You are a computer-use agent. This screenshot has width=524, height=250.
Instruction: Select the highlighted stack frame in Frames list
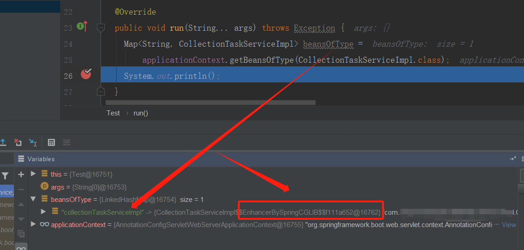pyautogui.click(x=7, y=192)
